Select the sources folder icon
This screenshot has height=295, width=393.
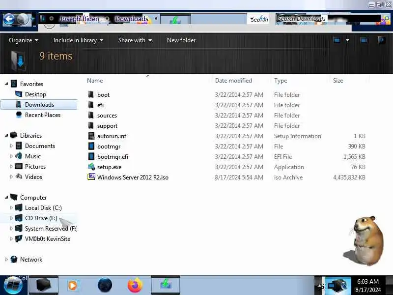[91, 115]
